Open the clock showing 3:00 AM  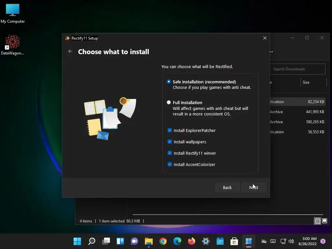pos(307,241)
